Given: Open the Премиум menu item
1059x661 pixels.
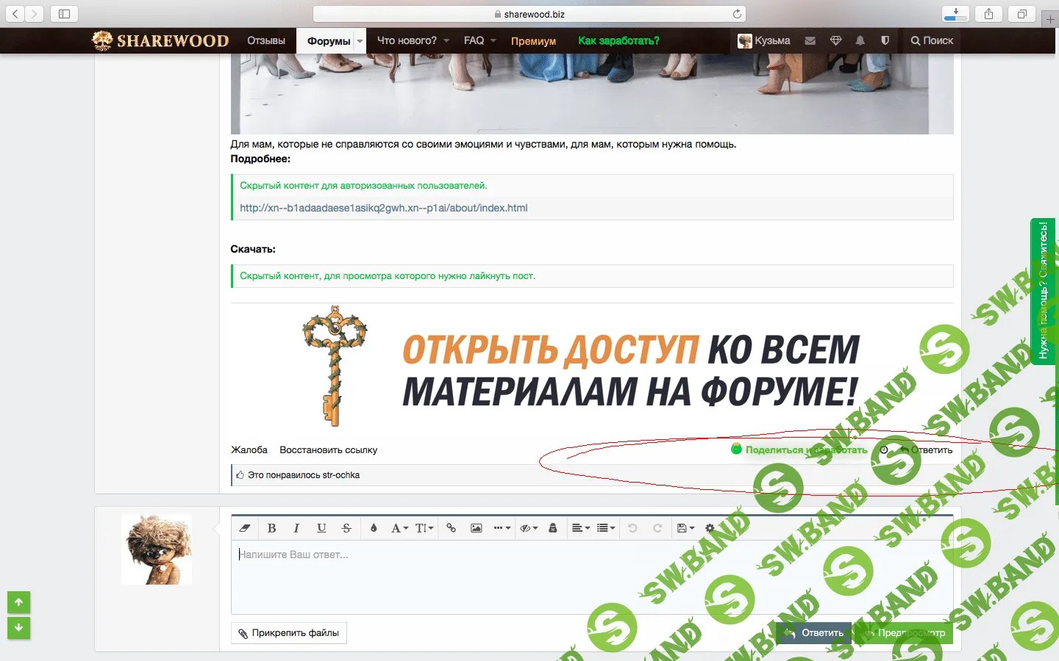Looking at the screenshot, I should [533, 41].
